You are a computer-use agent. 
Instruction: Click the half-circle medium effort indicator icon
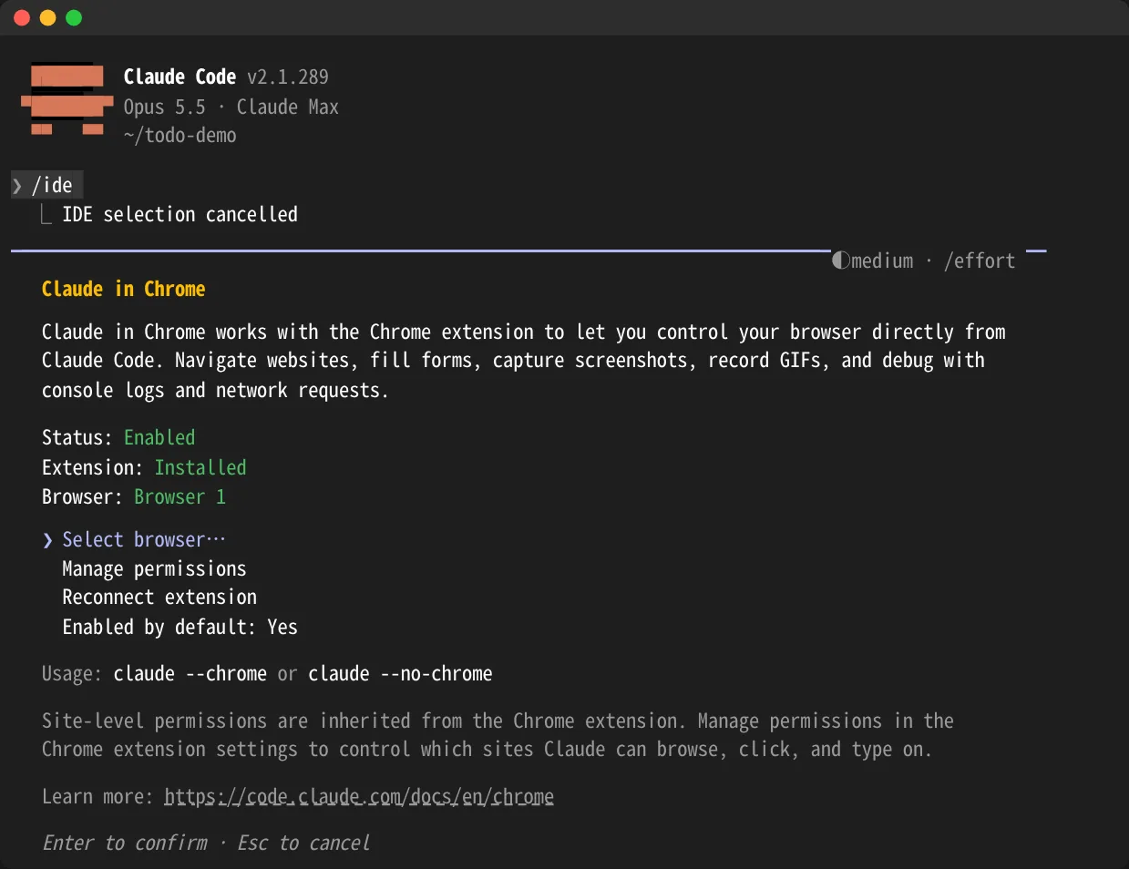pyautogui.click(x=840, y=261)
